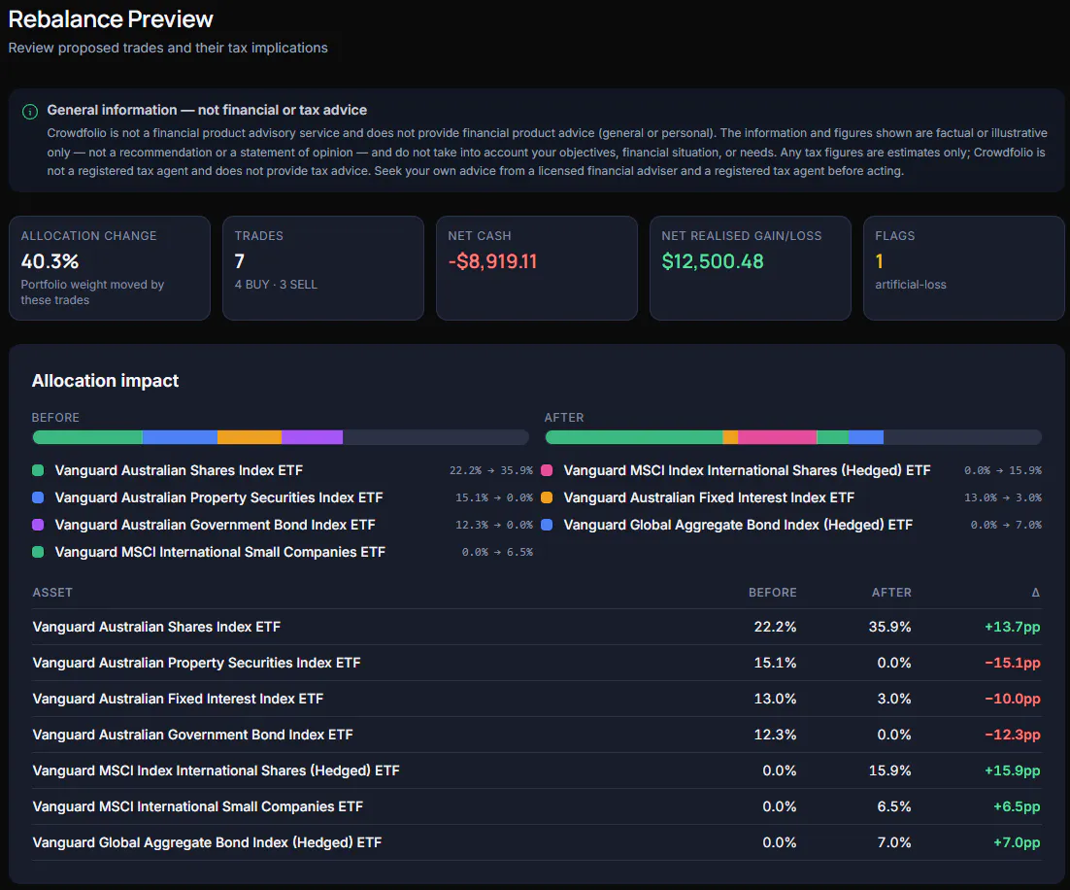Click the purple segment of the BEFORE bar
The width and height of the screenshot is (1070, 890).
(312, 437)
